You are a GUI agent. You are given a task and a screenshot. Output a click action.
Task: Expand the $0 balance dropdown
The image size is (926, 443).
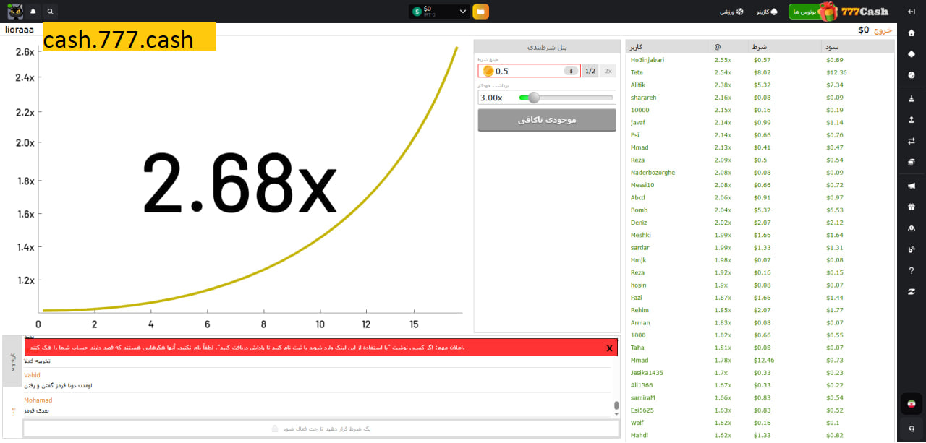(x=463, y=12)
